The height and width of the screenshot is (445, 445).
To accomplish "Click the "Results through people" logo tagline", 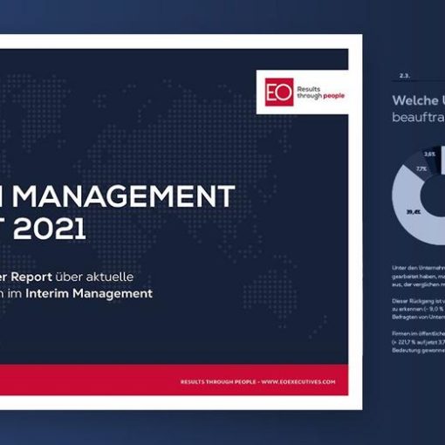I will tap(320, 92).
